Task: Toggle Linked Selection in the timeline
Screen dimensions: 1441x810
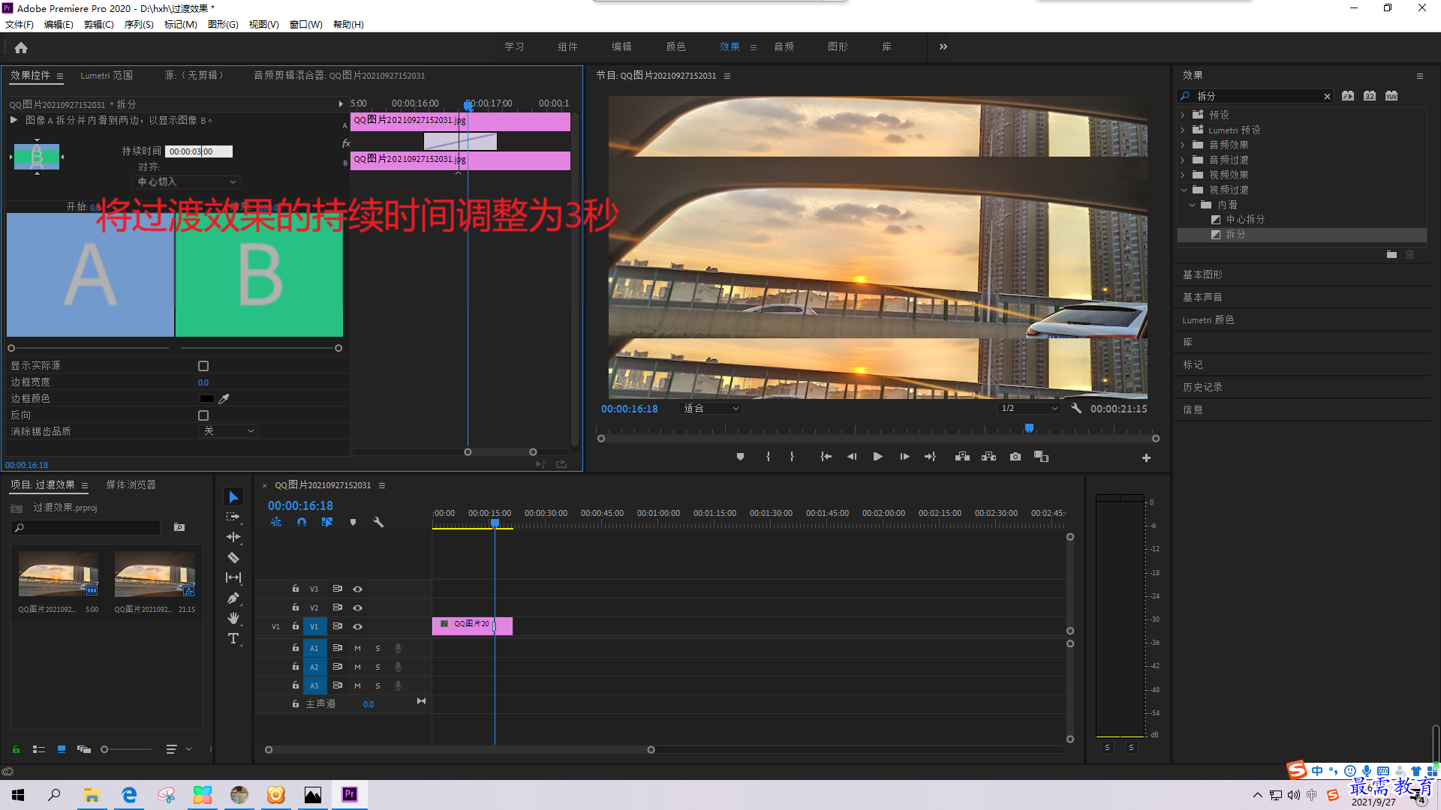Action: pos(327,522)
